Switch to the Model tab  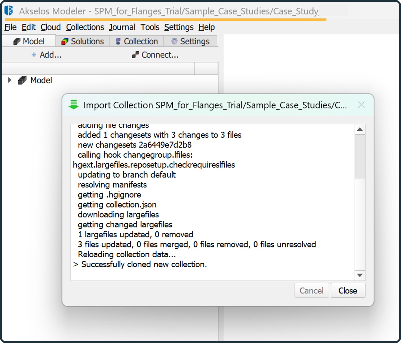point(29,41)
